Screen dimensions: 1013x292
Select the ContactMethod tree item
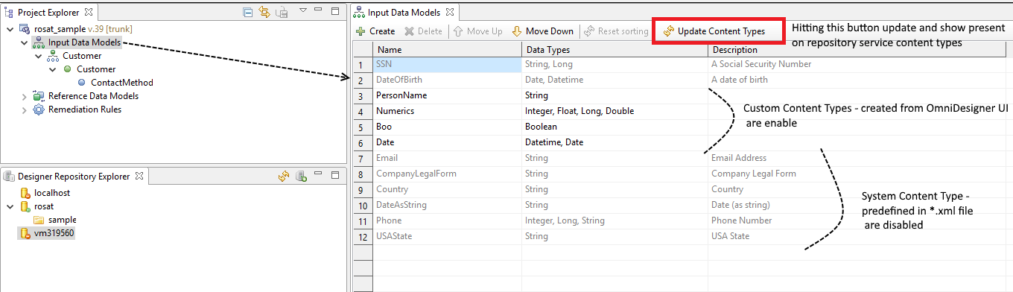point(121,83)
